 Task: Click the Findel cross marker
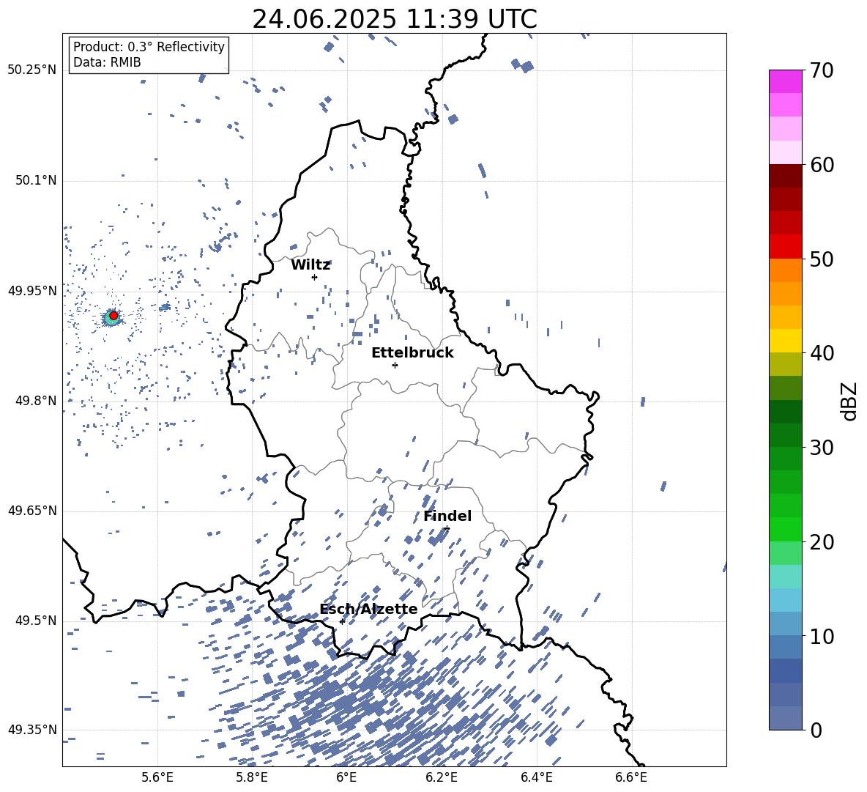pos(447,529)
